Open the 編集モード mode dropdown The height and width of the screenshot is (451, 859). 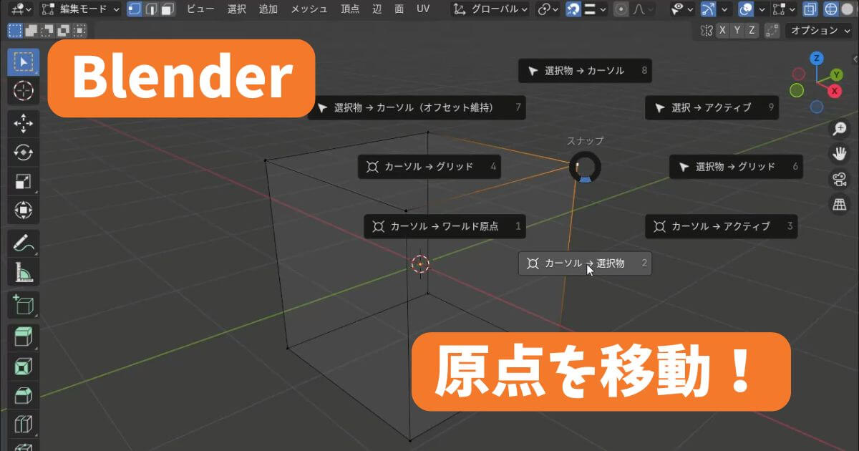(x=80, y=9)
